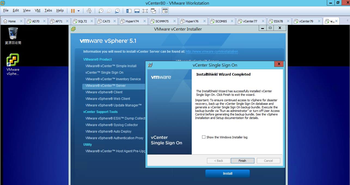
Task: Close the Home tab
Action: [21, 21]
